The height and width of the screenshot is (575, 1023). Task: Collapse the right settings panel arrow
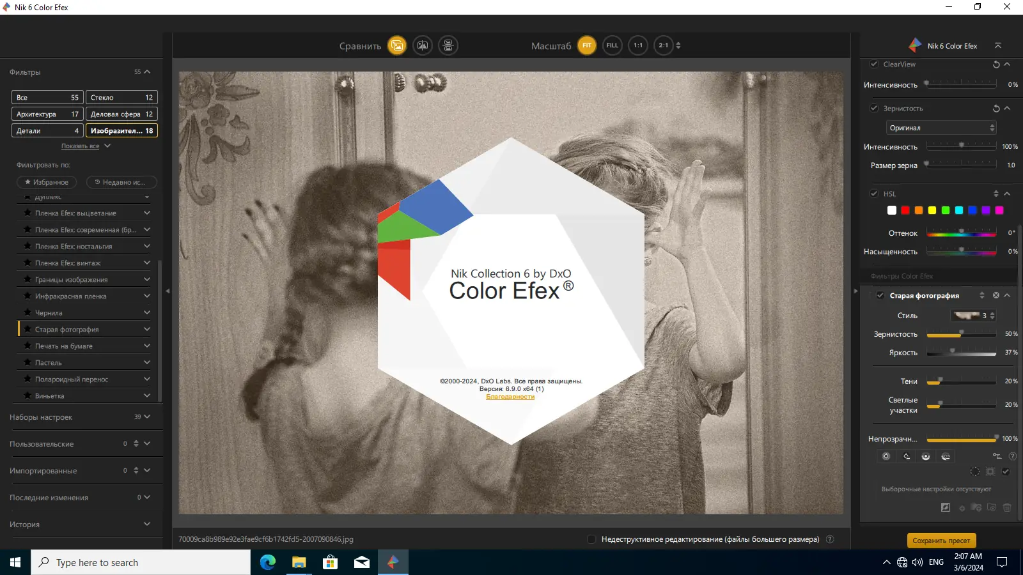pyautogui.click(x=855, y=291)
